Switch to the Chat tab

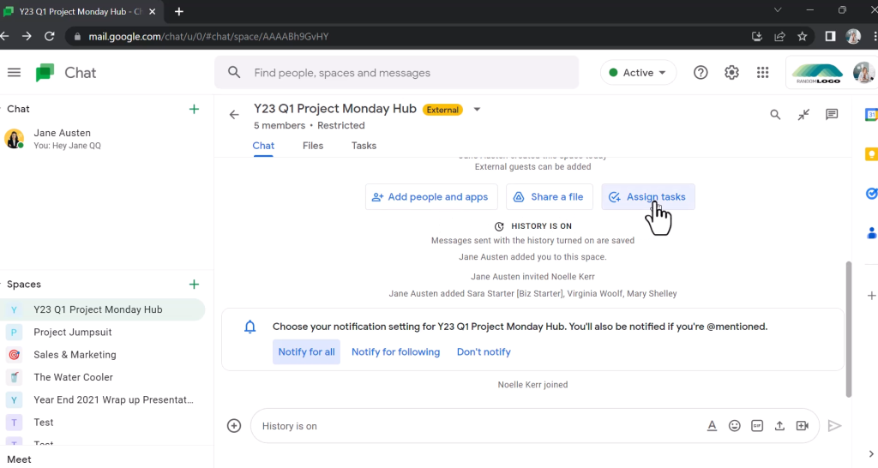point(263,146)
